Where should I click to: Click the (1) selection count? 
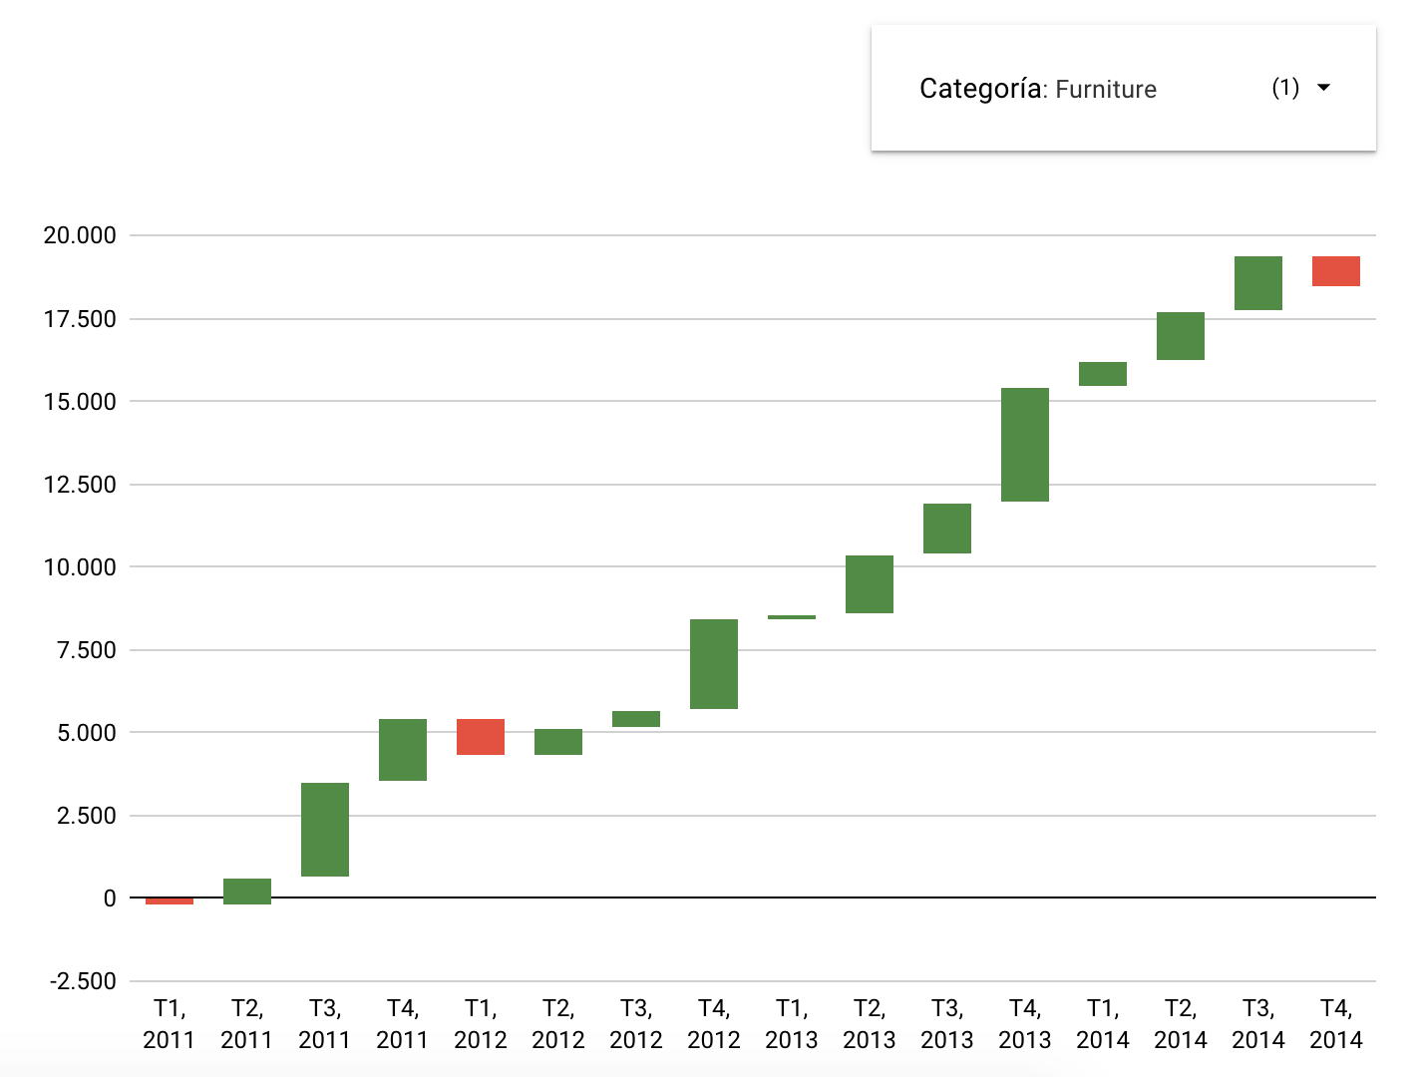pos(1285,88)
